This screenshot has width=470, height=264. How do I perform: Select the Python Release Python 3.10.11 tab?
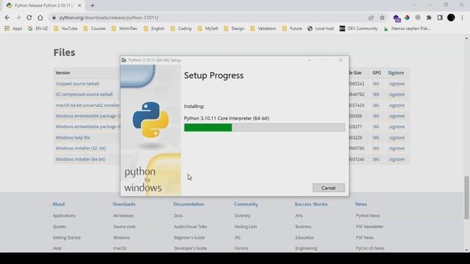tap(43, 5)
